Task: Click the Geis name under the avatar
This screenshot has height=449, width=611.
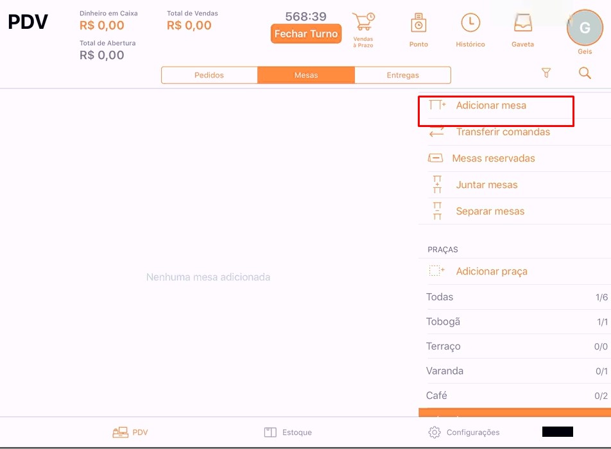Action: coord(585,51)
